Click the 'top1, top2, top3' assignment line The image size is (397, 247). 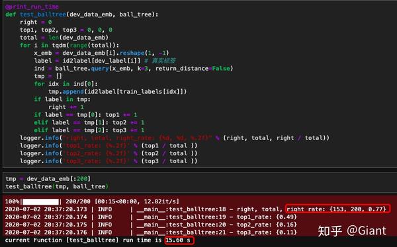(x=66, y=30)
